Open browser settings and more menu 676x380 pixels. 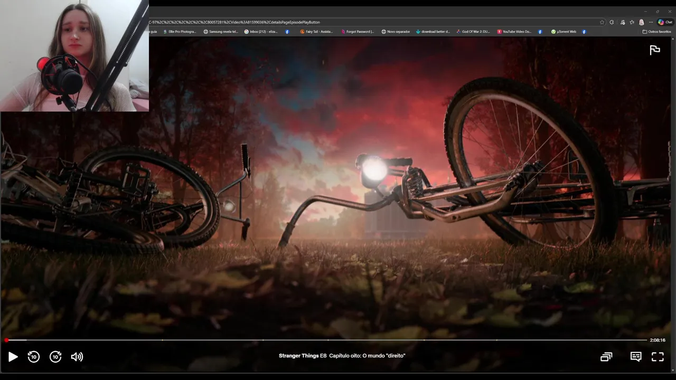[651, 22]
